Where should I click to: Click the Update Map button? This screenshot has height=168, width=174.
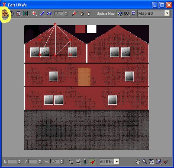(106, 13)
